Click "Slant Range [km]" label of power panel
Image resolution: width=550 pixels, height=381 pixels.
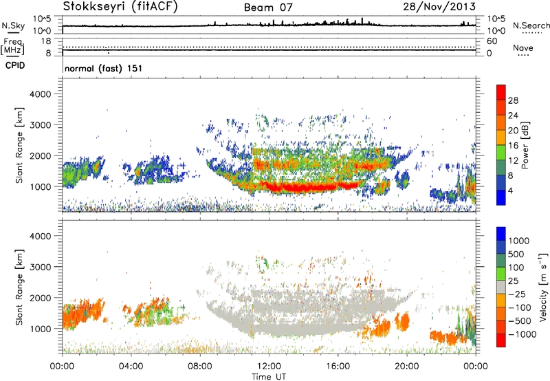[19, 145]
